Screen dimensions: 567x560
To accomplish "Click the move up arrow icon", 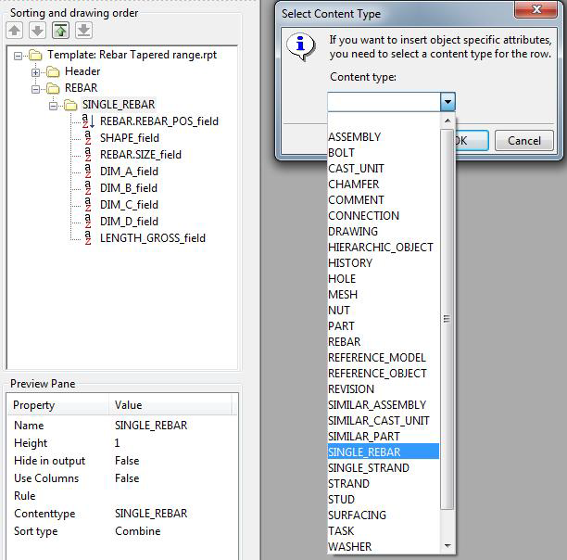I will pyautogui.click(x=15, y=31).
